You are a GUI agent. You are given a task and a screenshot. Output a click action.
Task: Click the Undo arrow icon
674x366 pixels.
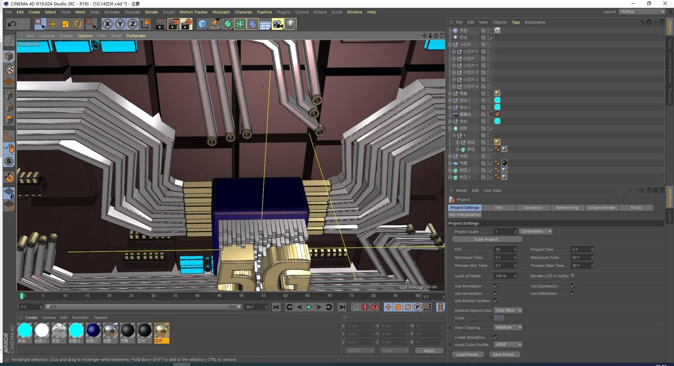[12, 24]
